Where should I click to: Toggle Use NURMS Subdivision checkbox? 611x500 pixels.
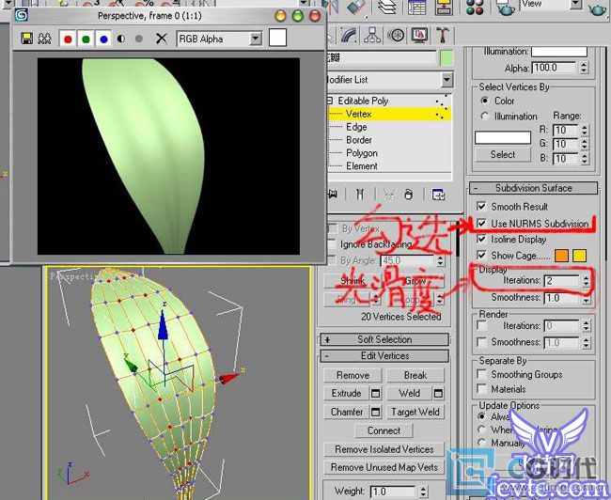481,224
